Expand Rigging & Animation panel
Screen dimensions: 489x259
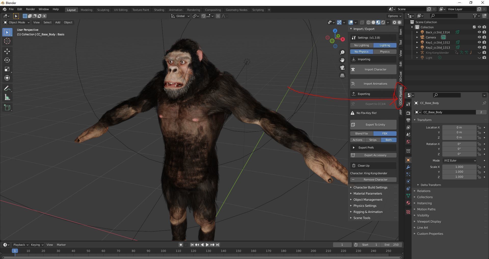[x=368, y=212]
